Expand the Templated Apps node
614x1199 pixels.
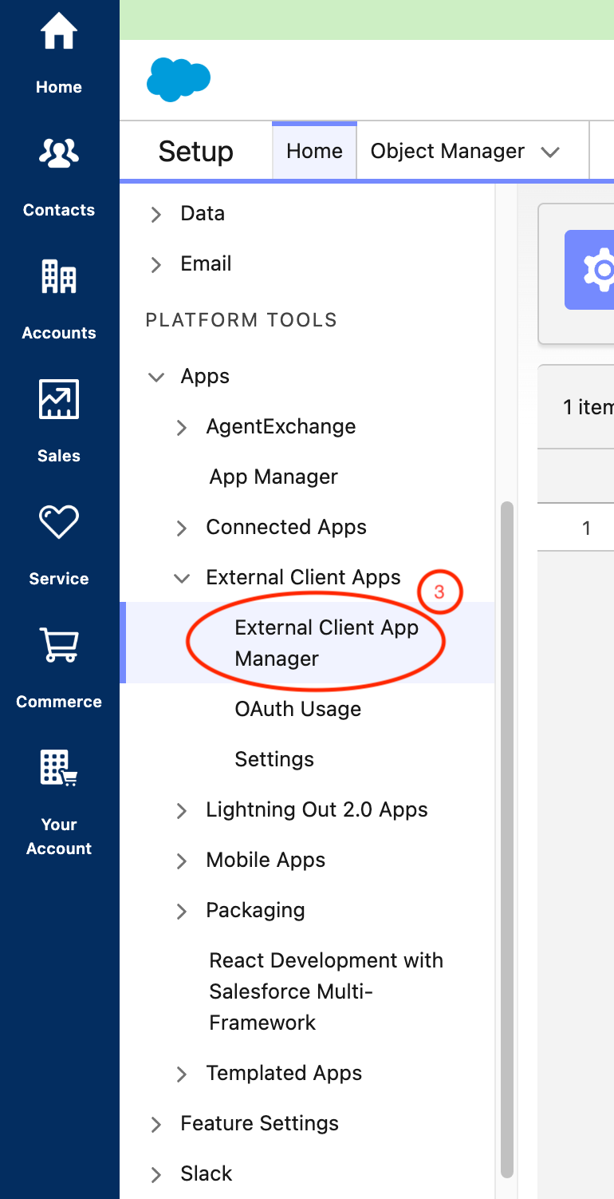182,1074
